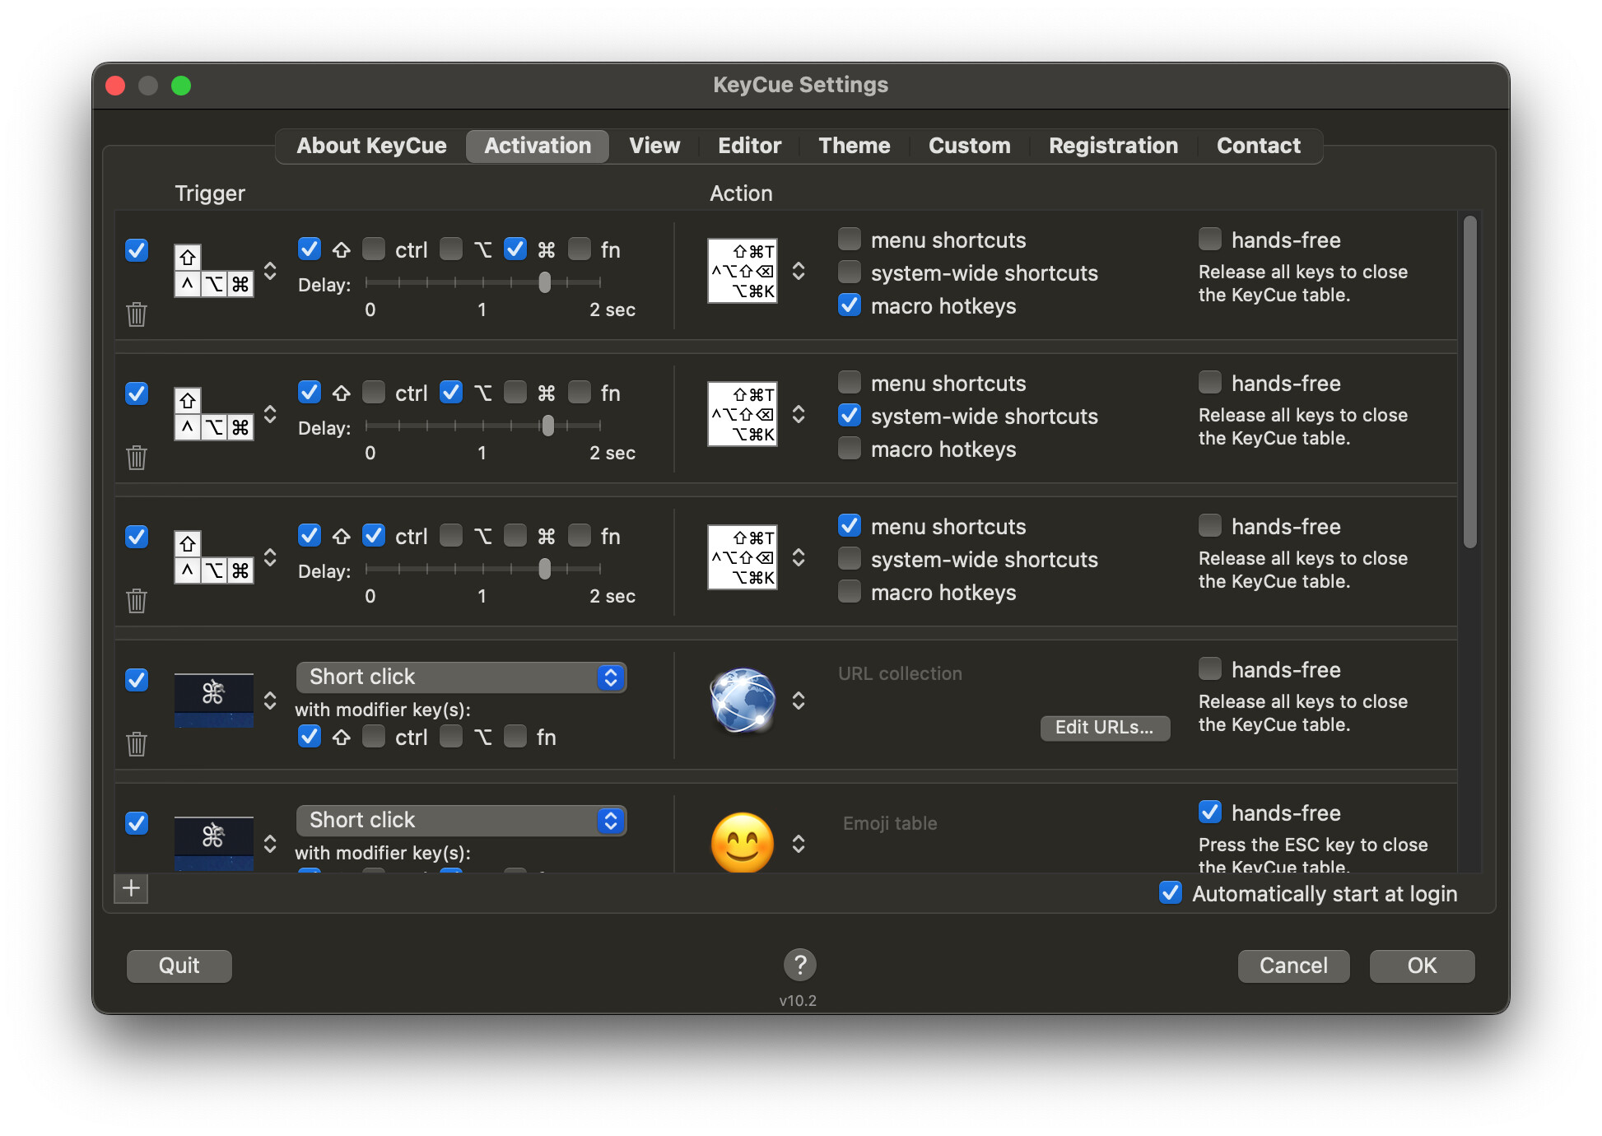Open trigger type stepper in the second row

270,414
